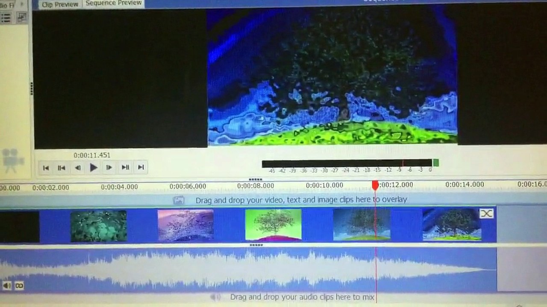Click the grip handle above the timeline ruler
Image resolution: width=547 pixels, height=307 pixels.
pos(255,180)
